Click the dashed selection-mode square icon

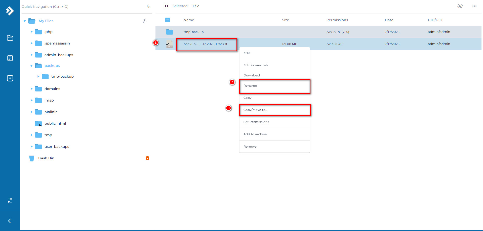(x=167, y=6)
